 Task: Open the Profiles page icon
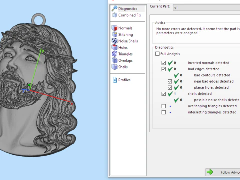click(x=115, y=80)
